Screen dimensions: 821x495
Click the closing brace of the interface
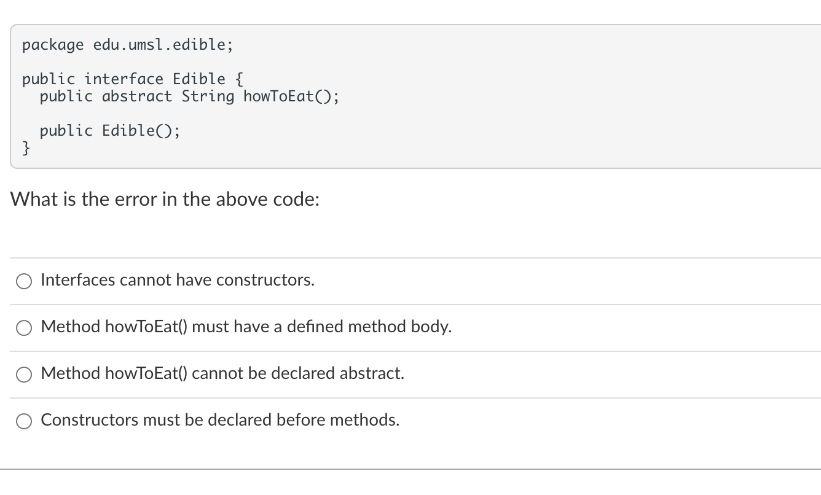[x=26, y=148]
